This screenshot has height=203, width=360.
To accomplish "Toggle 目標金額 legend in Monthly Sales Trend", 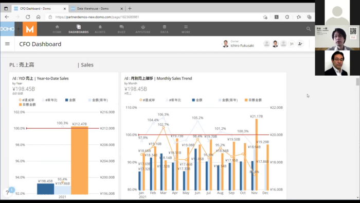I will tap(253, 100).
